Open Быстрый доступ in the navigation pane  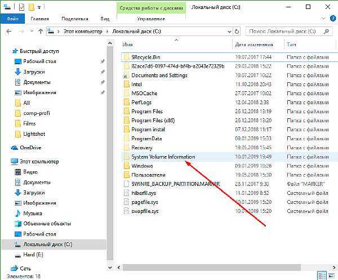pyautogui.click(x=39, y=51)
